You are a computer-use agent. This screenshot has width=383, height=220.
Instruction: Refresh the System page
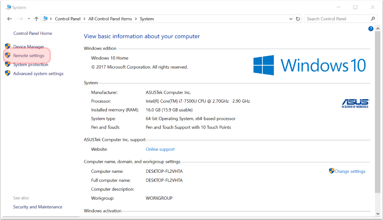click(298, 19)
